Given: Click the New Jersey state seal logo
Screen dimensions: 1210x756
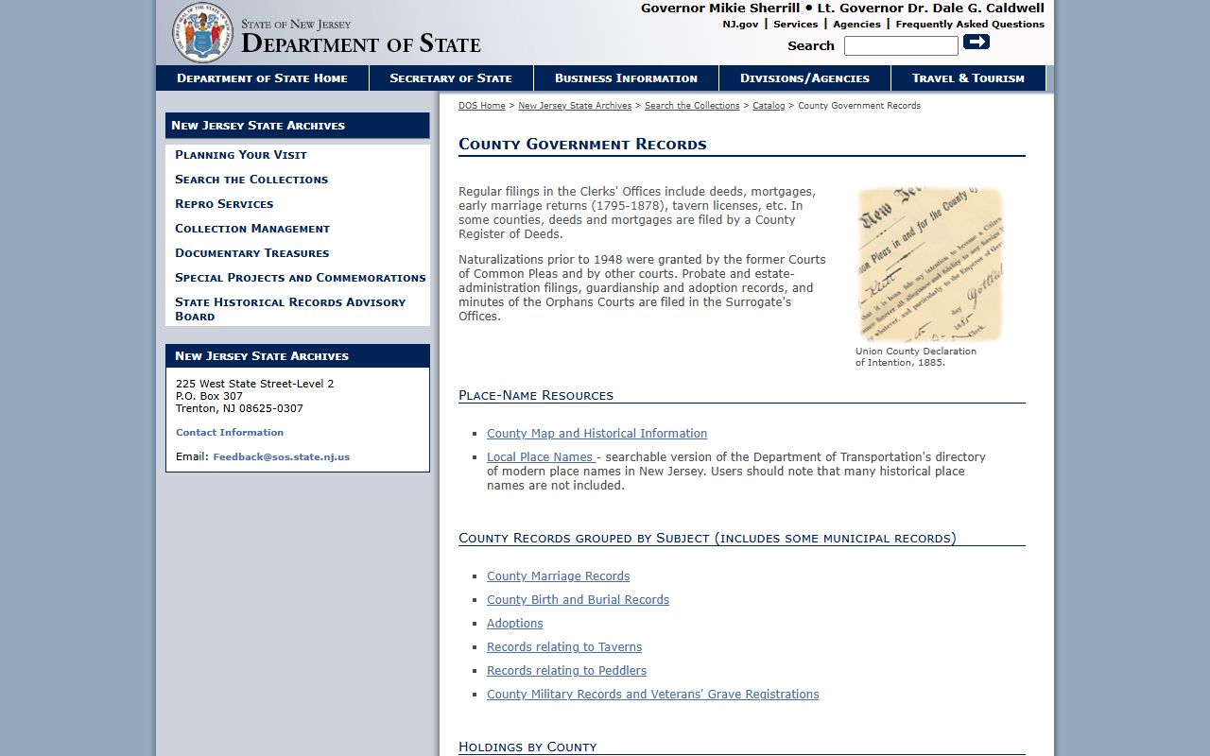Looking at the screenshot, I should pyautogui.click(x=202, y=32).
